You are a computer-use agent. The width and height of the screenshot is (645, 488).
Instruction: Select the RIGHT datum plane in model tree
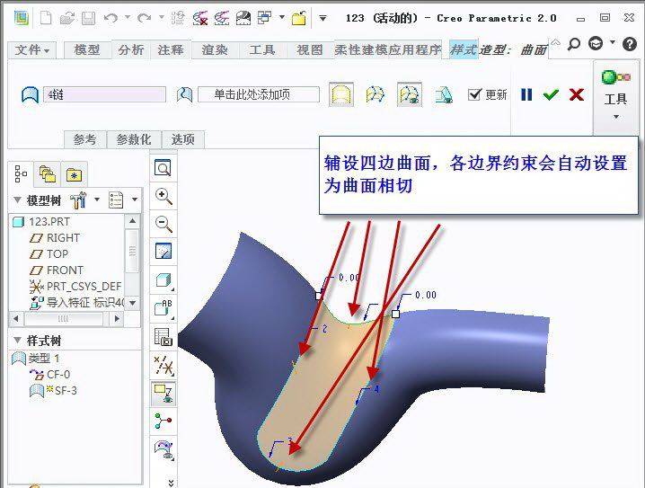pyautogui.click(x=63, y=238)
